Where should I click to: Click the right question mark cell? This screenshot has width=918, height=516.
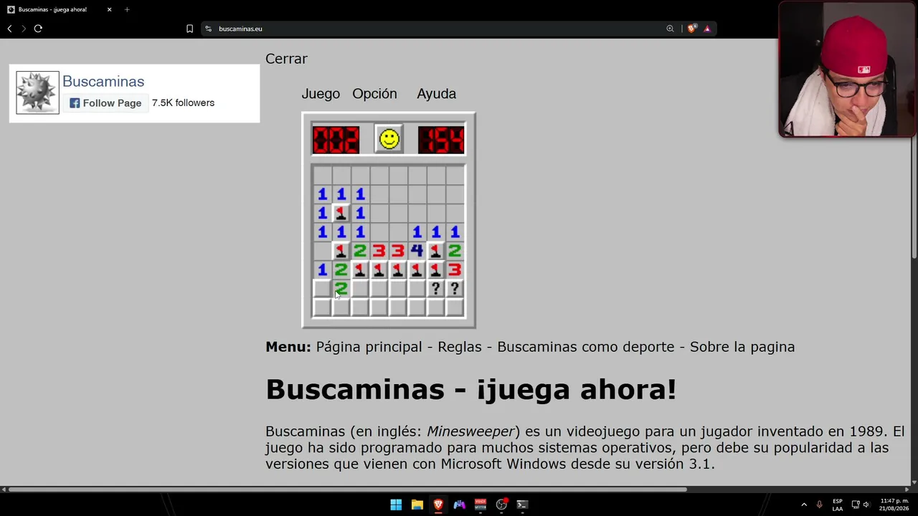click(x=455, y=288)
